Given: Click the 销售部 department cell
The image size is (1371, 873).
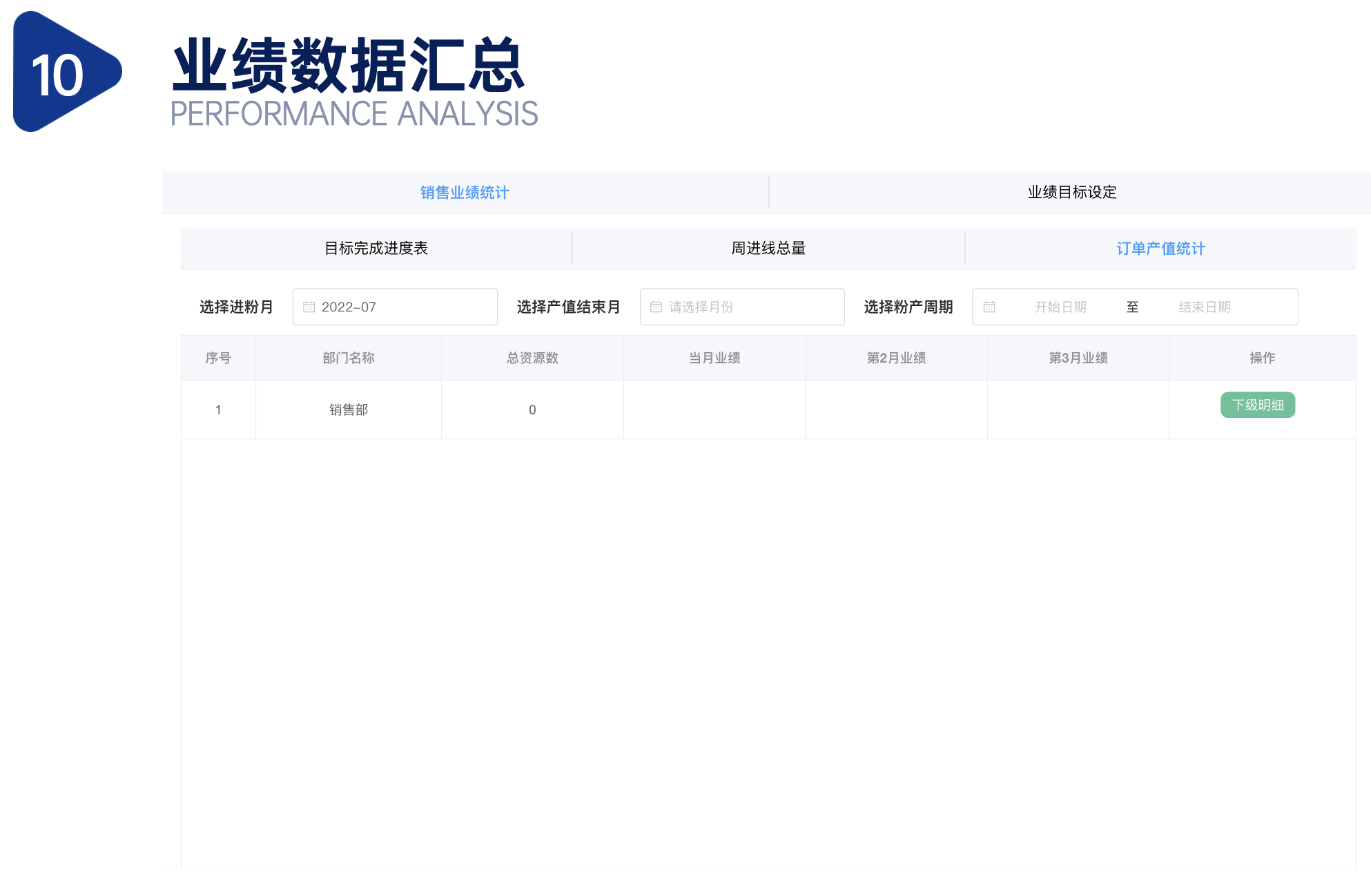Looking at the screenshot, I should tap(348, 409).
